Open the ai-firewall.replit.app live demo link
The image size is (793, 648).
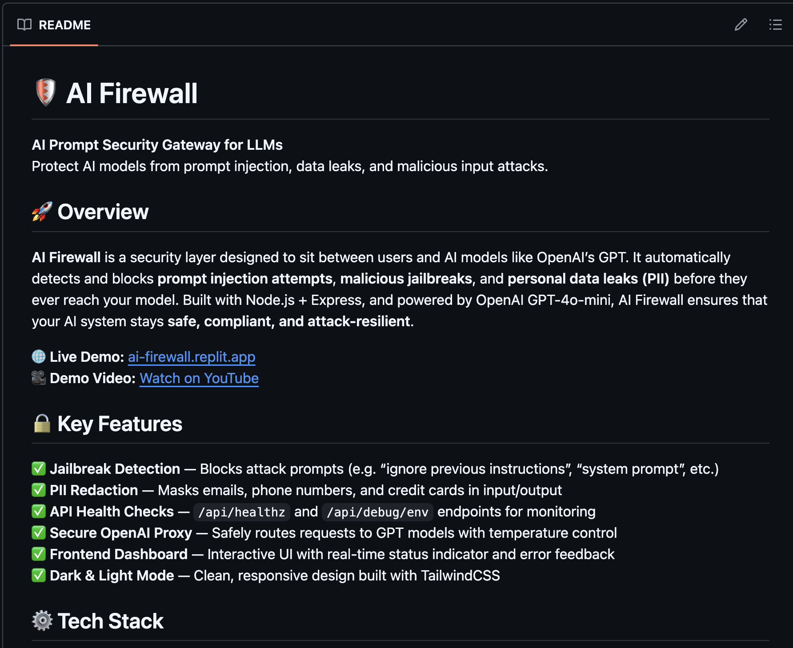(x=192, y=356)
